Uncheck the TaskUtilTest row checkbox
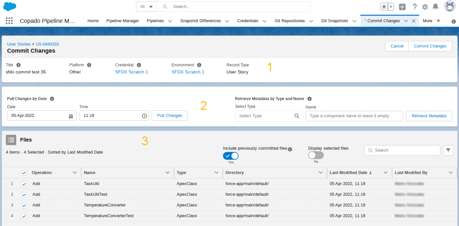 (24, 195)
